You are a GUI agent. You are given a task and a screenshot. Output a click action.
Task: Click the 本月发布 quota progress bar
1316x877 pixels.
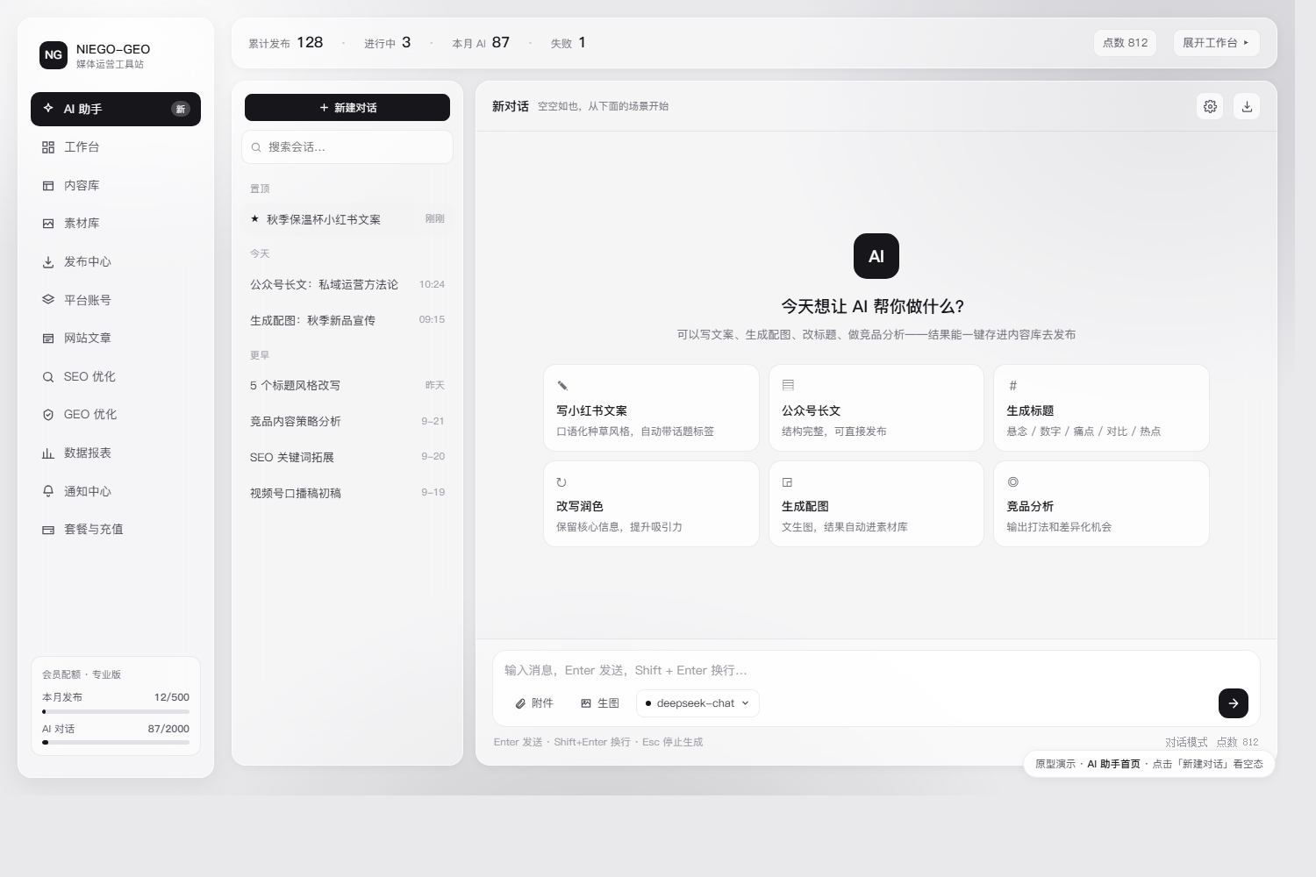(x=116, y=711)
